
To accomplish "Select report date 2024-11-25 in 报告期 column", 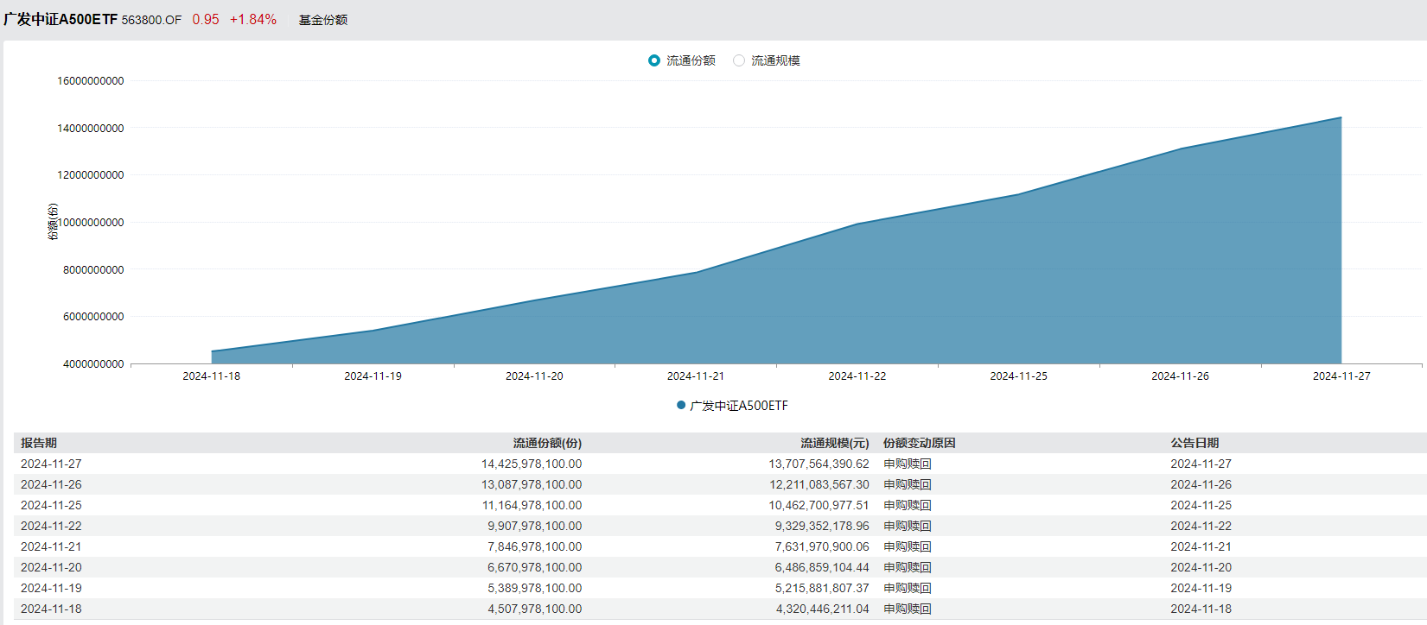I will click(x=51, y=505).
